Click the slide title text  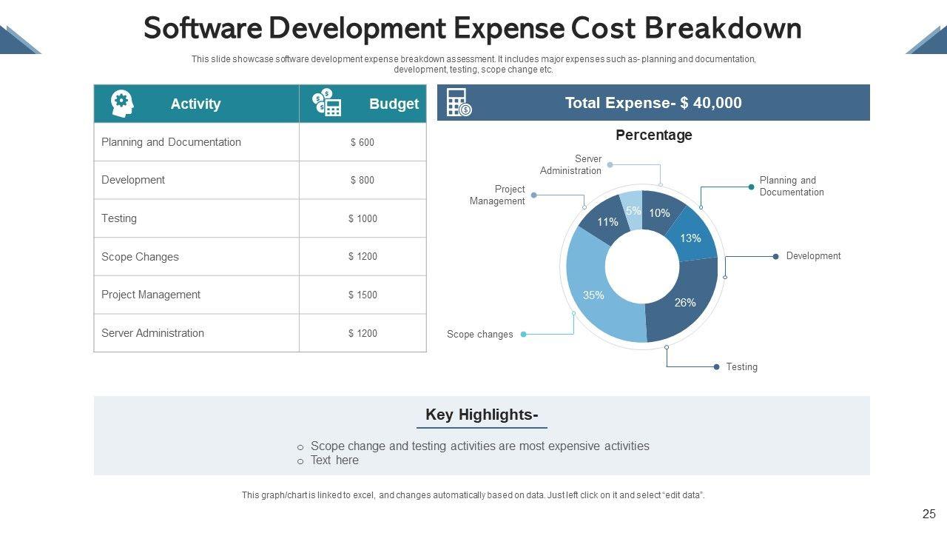click(x=472, y=28)
